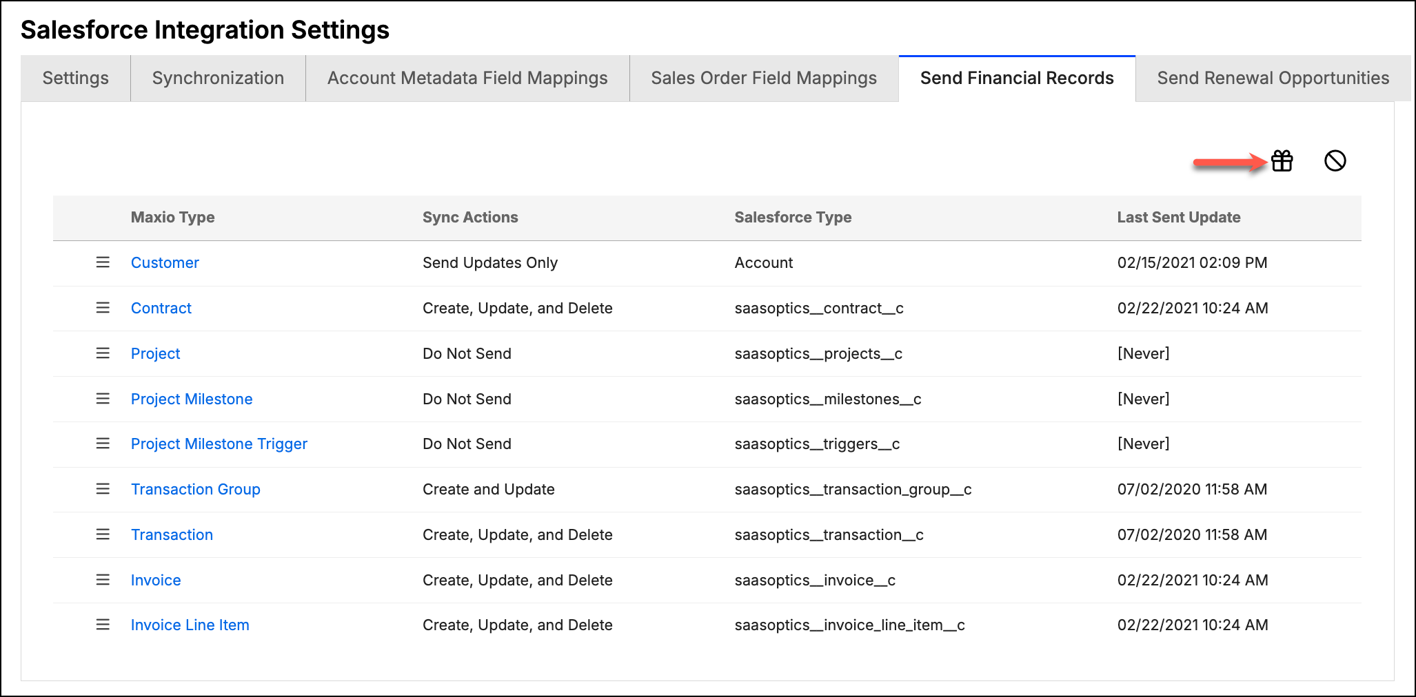The image size is (1416, 697).
Task: Click '[Never]' in Project Milestone Trigger row
Action: coord(1143,444)
